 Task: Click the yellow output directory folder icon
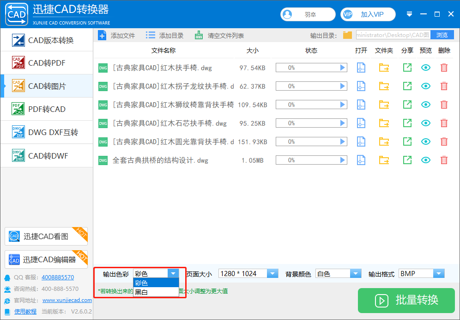(347, 35)
